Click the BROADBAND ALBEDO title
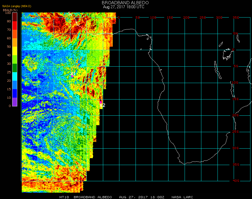Viewport: 252px width, 199px height. (125, 3)
